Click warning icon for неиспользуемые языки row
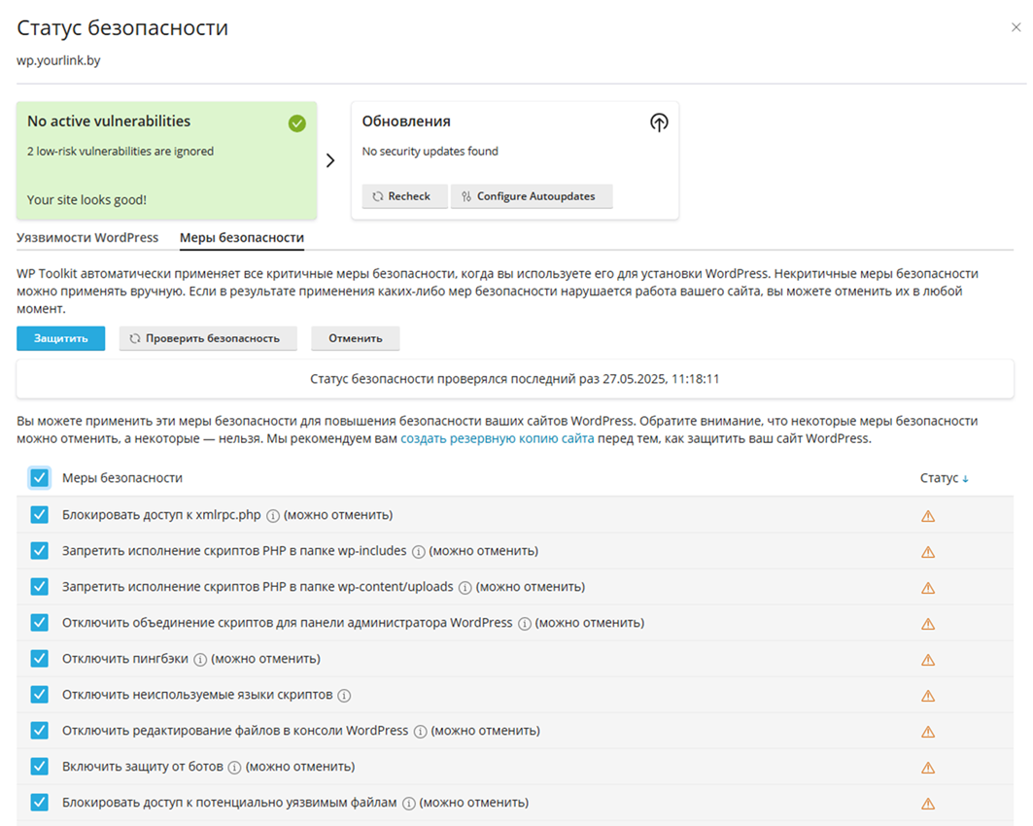The height and width of the screenshot is (826, 1033). [928, 696]
